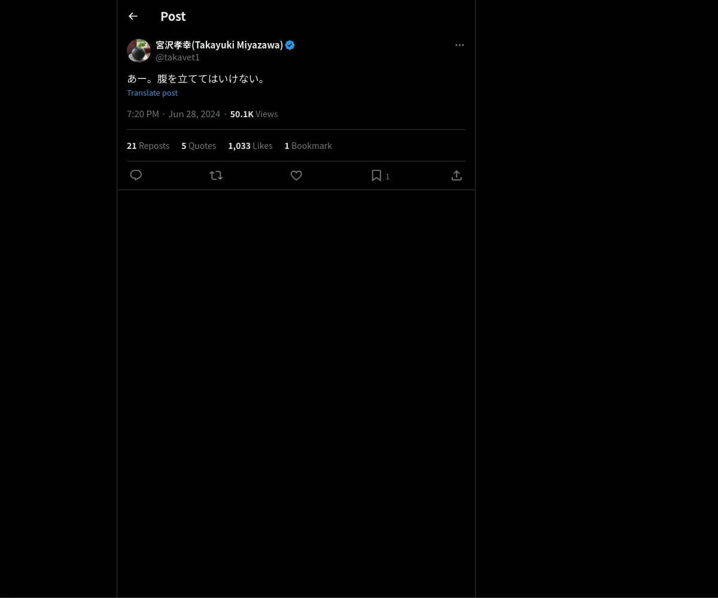Like the post with heart icon
Viewport: 718px width, 598px height.
pos(296,175)
